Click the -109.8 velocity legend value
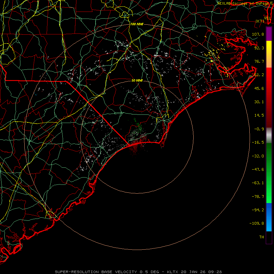274x274 pixels. tap(257, 223)
